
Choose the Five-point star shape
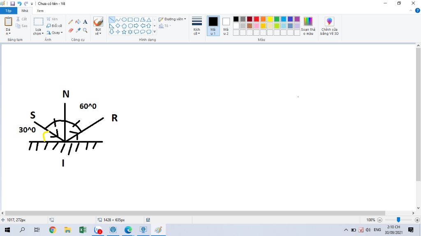pyautogui.click(x=124, y=32)
